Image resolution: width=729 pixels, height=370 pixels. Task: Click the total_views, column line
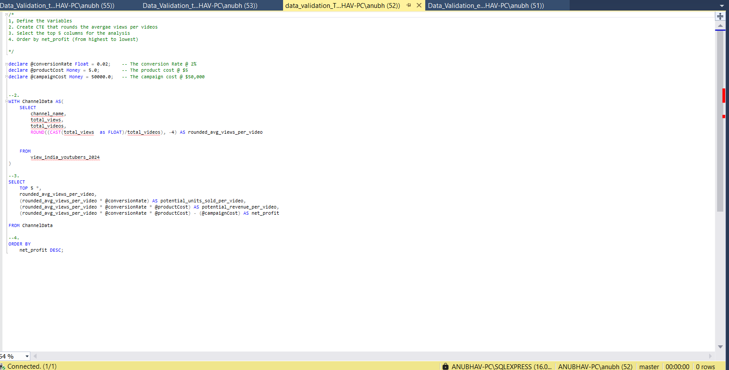click(47, 120)
